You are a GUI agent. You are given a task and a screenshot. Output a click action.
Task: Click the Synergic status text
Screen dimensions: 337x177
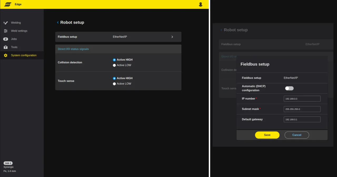[x=9, y=167]
